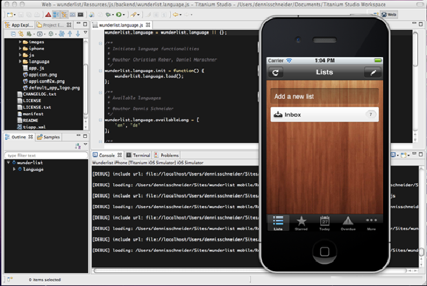Tap the Inbox list row in simulator
This screenshot has height=286, width=427.
coord(324,115)
